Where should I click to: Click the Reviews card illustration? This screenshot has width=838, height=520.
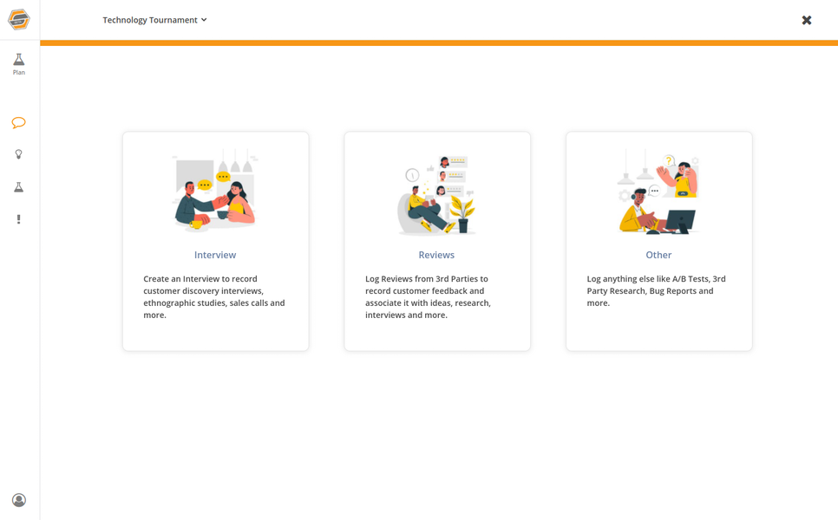click(x=436, y=191)
